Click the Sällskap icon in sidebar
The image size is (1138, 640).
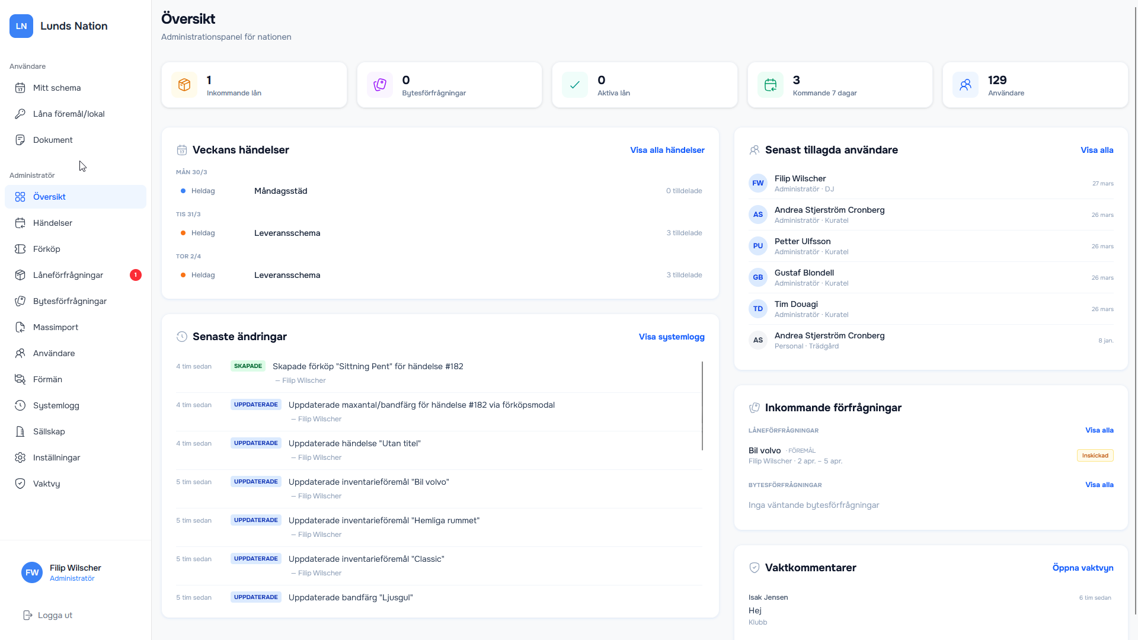point(20,431)
